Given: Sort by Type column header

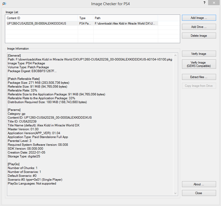Looking at the screenshot, I should [x=85, y=18].
